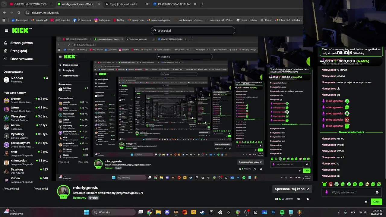386x217 pixels.
Task: Open the Szzalony VALORANT channel
Action: click(26, 171)
